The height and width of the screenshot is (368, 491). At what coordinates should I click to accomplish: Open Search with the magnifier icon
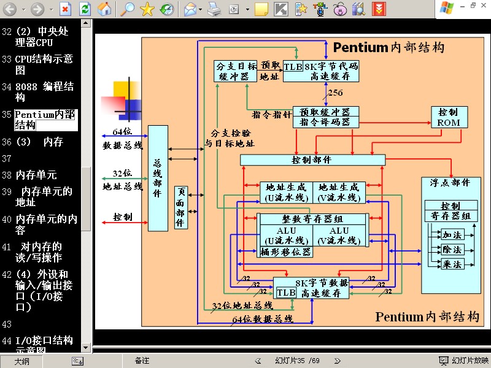click(128, 9)
